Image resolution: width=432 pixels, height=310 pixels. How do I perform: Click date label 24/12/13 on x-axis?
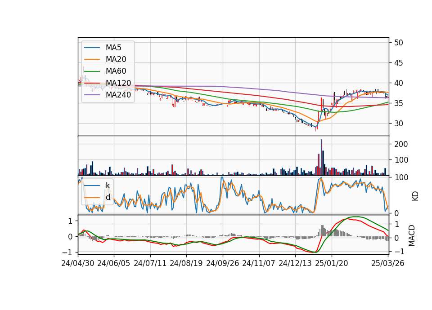tap(295, 263)
